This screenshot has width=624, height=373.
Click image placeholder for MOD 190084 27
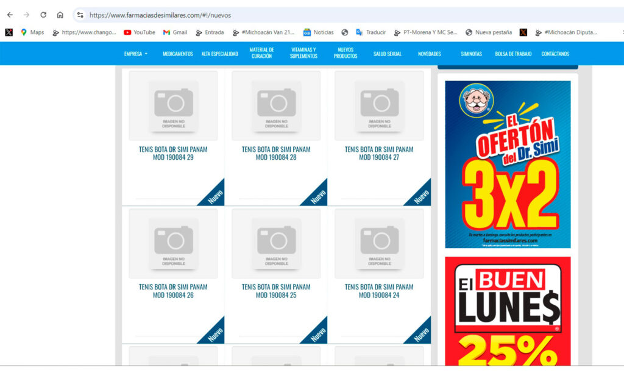tap(379, 105)
